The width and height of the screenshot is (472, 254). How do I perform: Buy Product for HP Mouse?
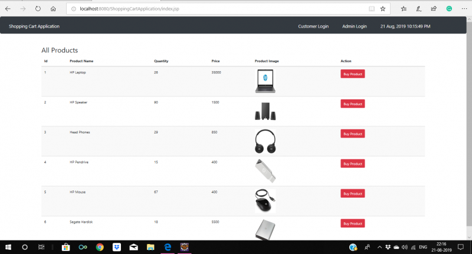tap(352, 193)
